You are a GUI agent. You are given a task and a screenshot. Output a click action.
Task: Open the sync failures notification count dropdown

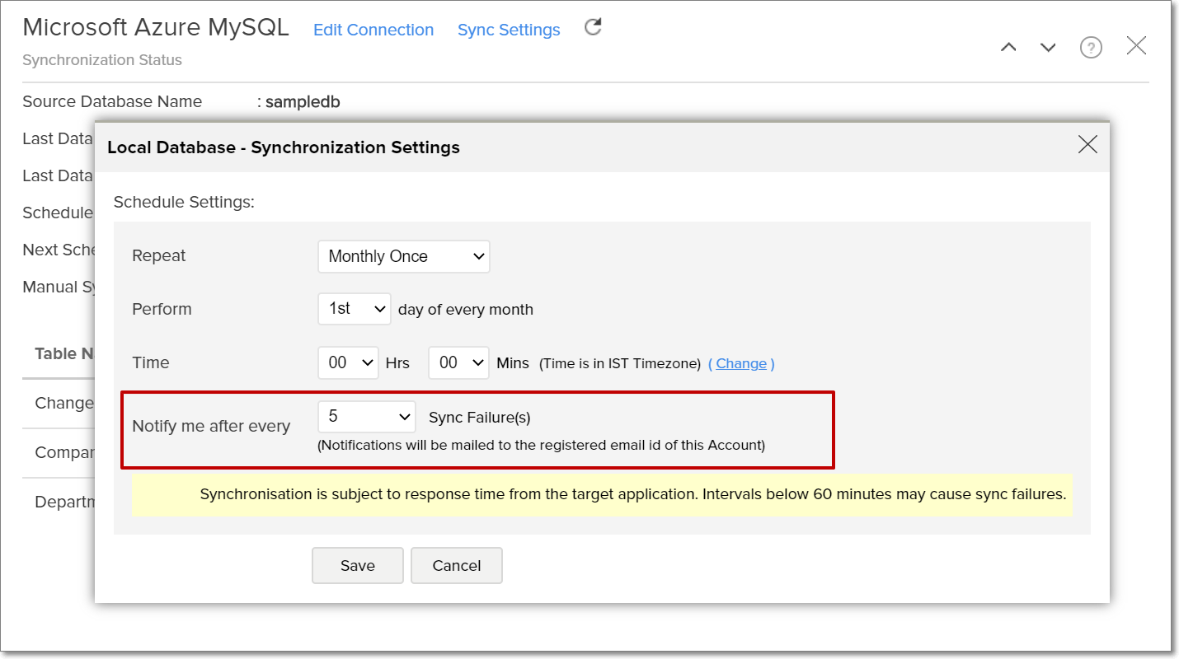tap(366, 417)
